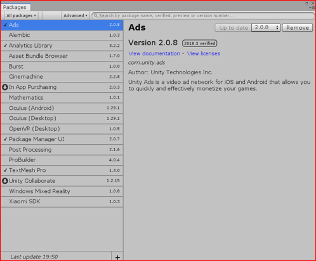The height and width of the screenshot is (261, 316).
Task: Open the Advanced dropdown menu
Action: coord(76,16)
